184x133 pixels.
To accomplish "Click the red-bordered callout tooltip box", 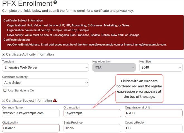I will click(139, 88).
